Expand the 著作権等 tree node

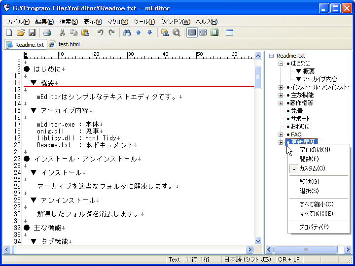[x=281, y=103]
